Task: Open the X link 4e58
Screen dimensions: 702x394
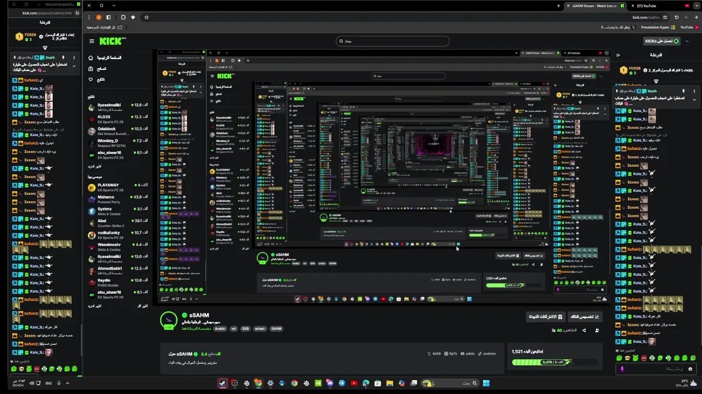Action: (434, 354)
